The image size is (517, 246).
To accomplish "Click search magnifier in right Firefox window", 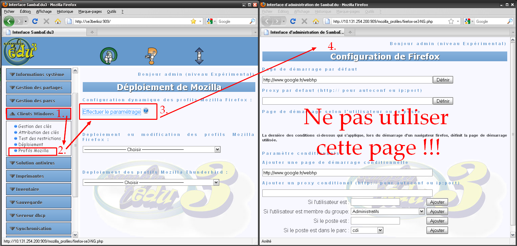I will [510, 21].
